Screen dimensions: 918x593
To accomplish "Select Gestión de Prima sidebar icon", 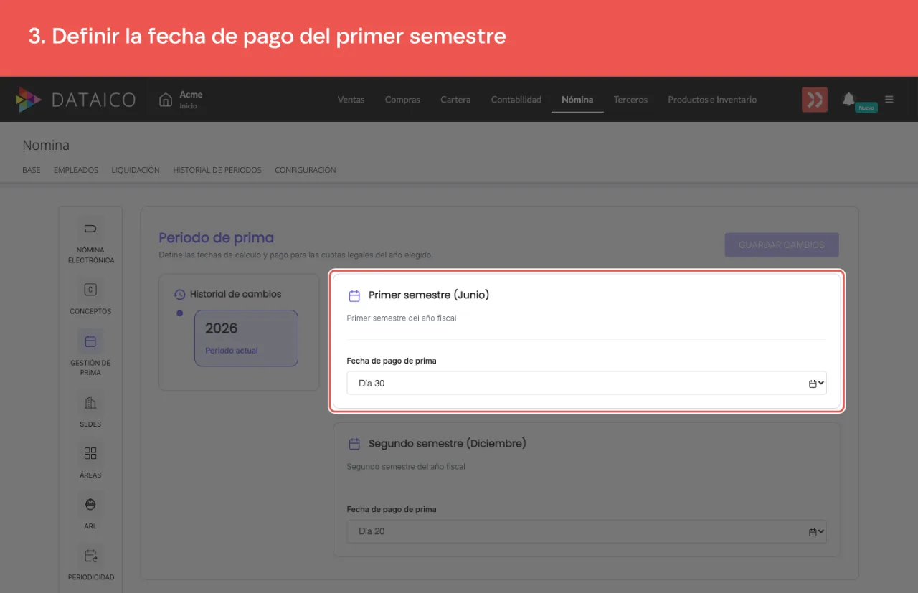I will click(90, 341).
